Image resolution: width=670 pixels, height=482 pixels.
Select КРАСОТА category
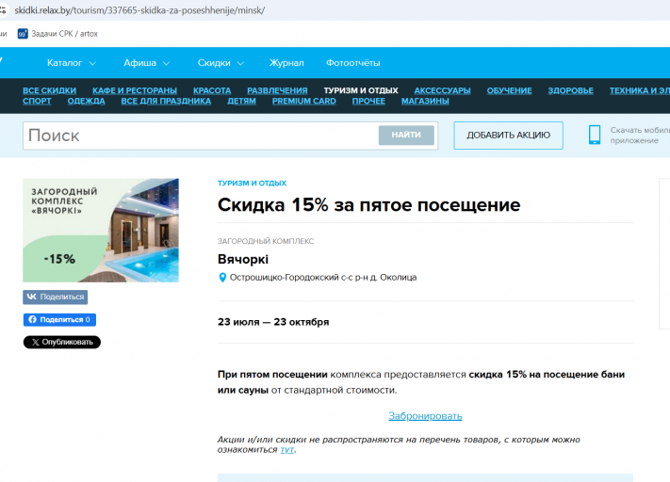pos(212,90)
